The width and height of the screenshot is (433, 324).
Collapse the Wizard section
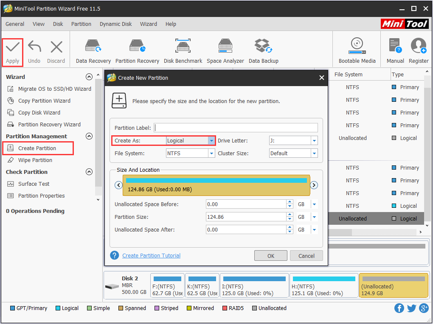(89, 77)
